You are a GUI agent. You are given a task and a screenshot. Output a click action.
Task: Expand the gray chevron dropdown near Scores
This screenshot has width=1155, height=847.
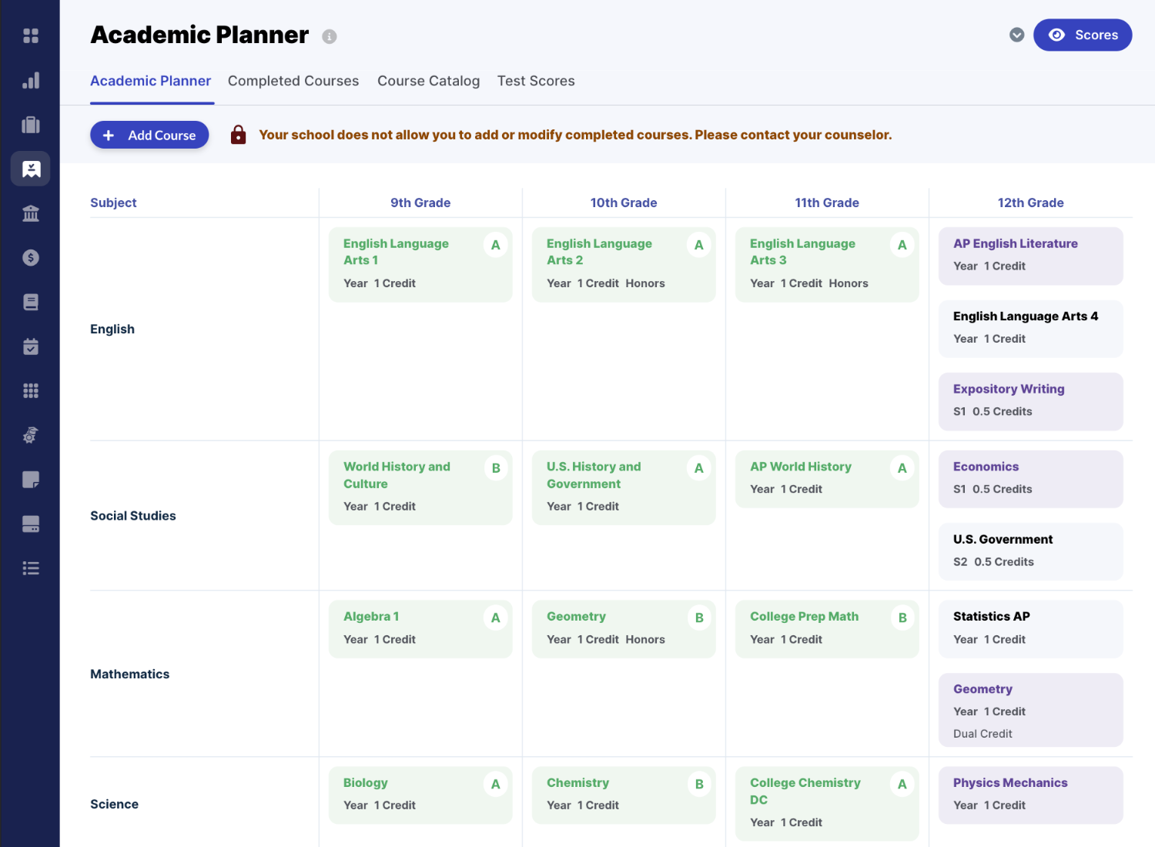tap(1016, 35)
